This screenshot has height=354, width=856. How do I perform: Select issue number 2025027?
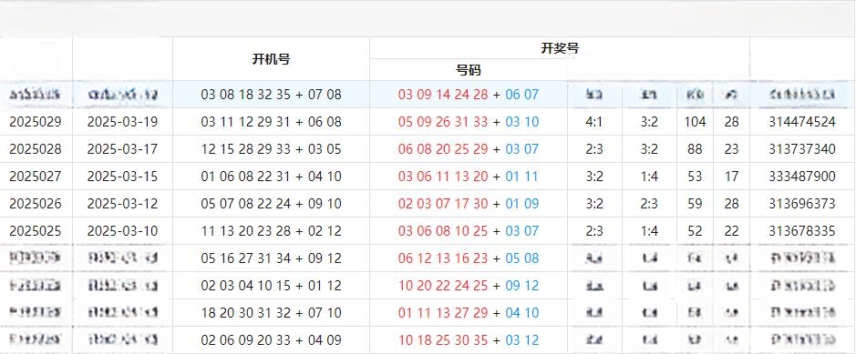36,177
